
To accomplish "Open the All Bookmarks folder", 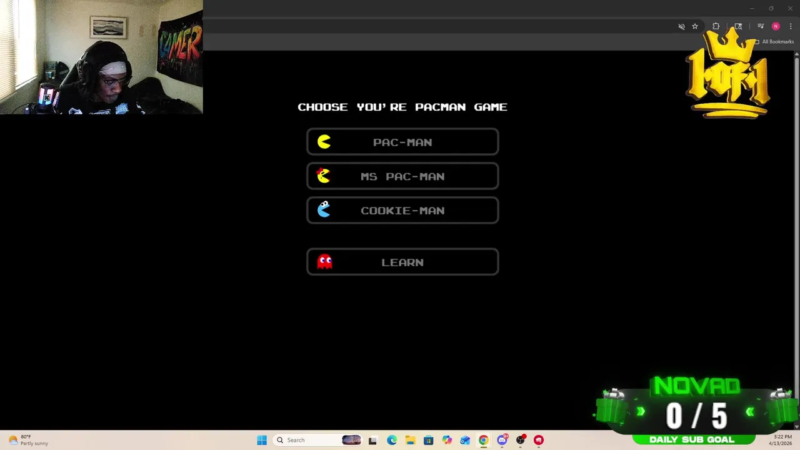I will coord(774,42).
